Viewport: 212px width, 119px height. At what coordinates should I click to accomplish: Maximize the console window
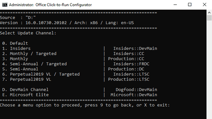[x=190, y=5]
